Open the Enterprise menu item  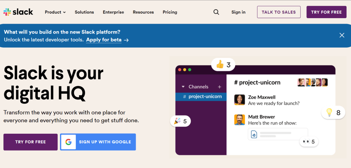(113, 12)
